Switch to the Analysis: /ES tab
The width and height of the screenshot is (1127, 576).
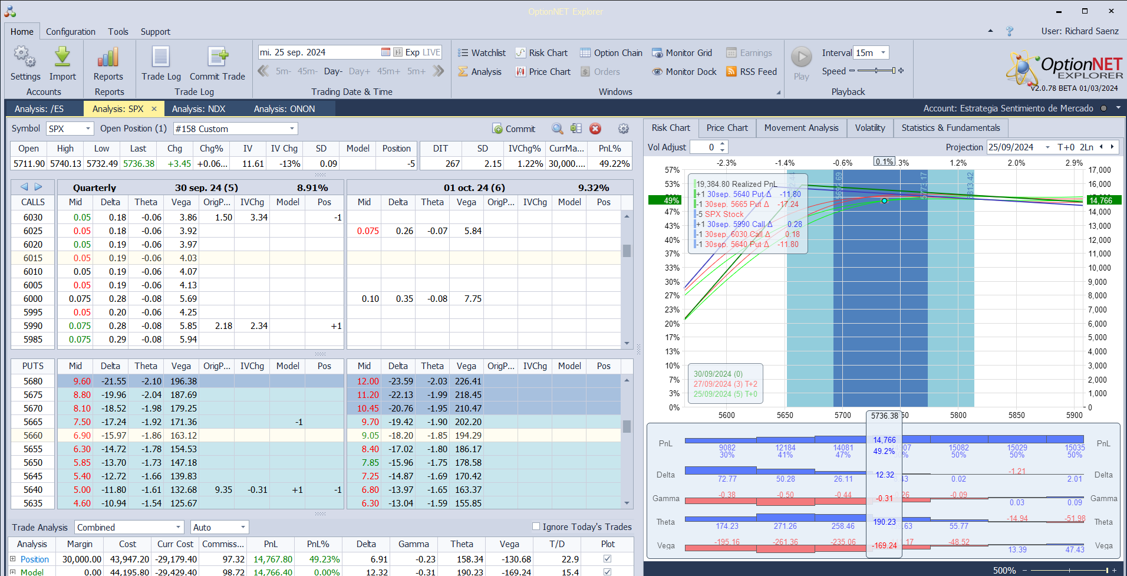click(x=39, y=108)
